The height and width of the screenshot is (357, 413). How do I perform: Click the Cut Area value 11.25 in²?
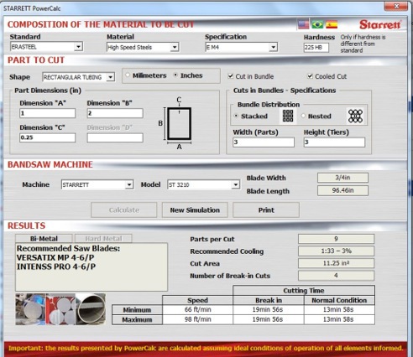click(336, 263)
